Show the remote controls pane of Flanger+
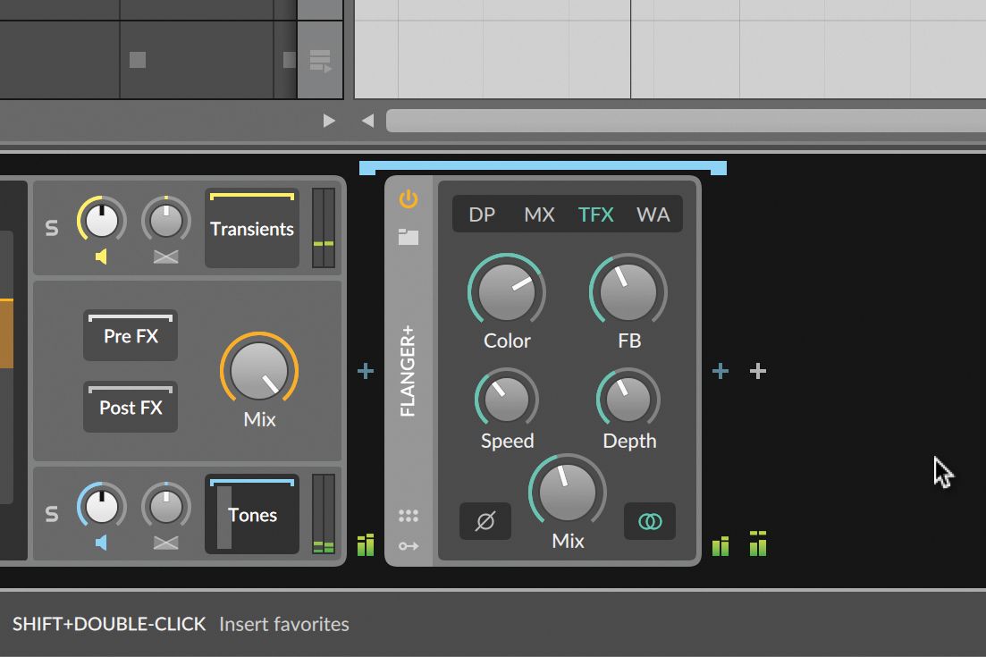 (408, 514)
